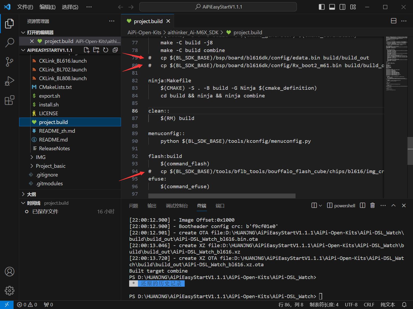Open the notifications bell

click(x=404, y=304)
